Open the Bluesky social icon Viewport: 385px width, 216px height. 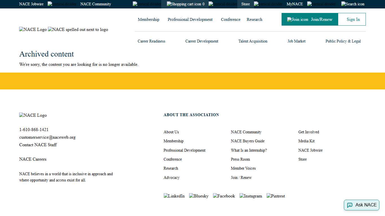click(199, 196)
